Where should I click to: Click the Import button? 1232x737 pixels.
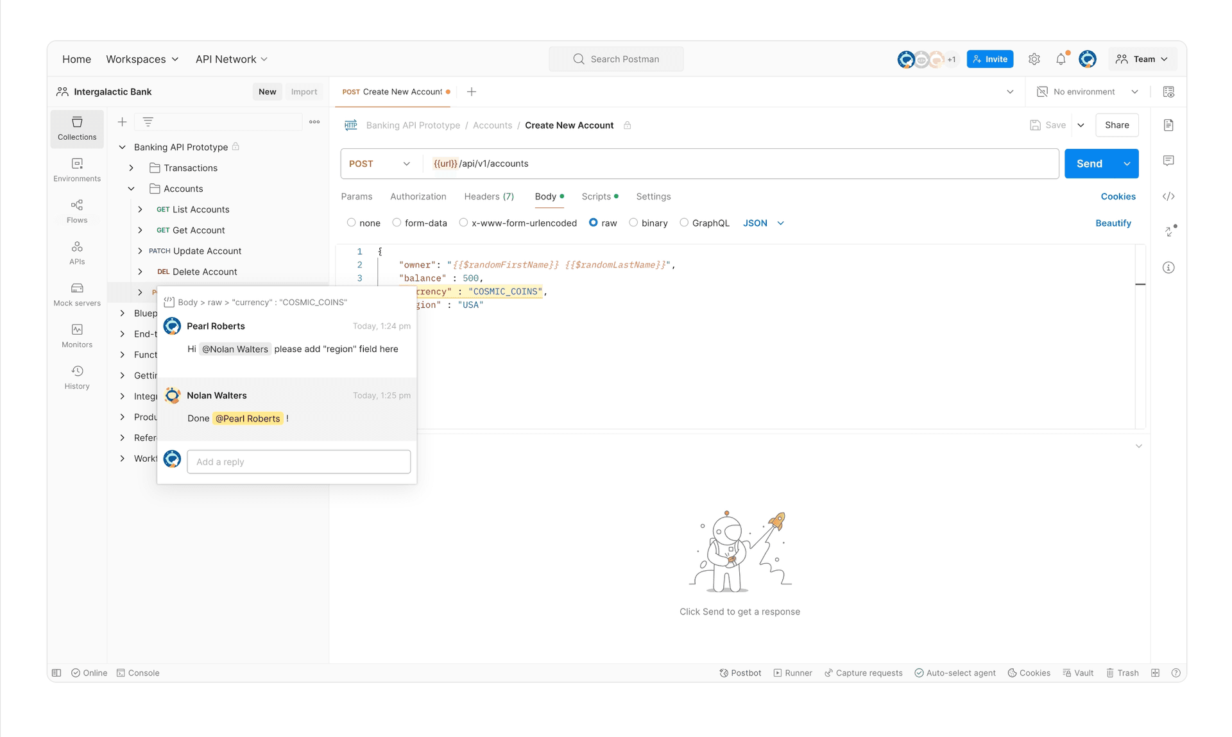point(304,92)
